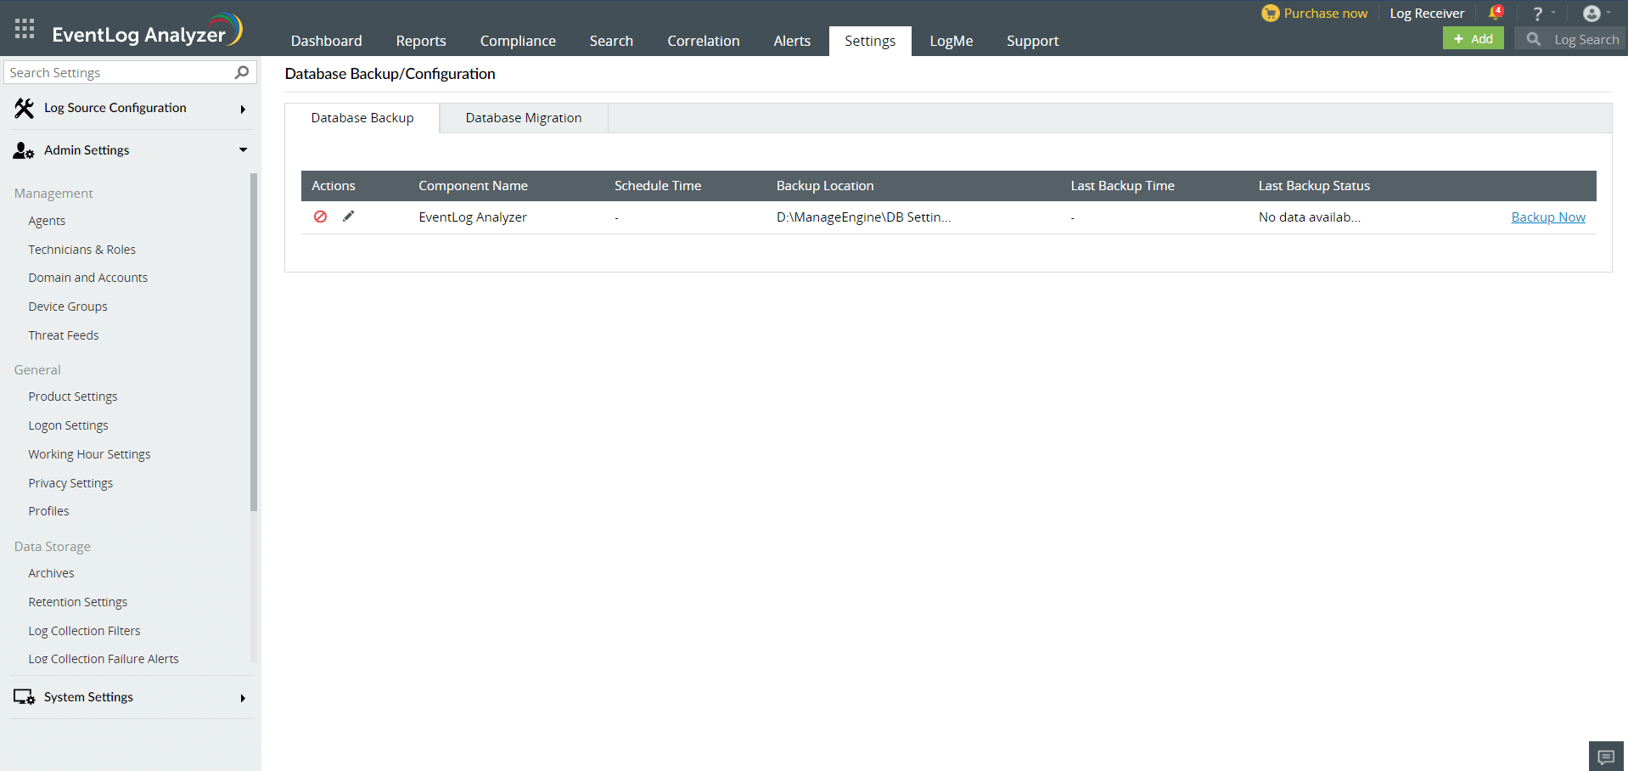Switch to the Database Migration tab
The height and width of the screenshot is (771, 1628).
tap(523, 117)
